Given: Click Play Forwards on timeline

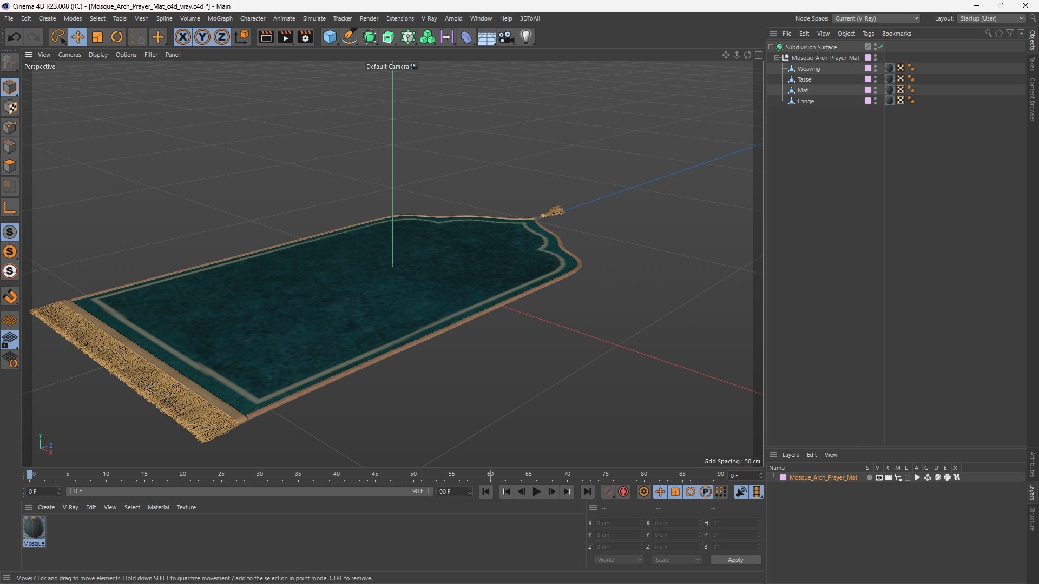Looking at the screenshot, I should click(536, 492).
